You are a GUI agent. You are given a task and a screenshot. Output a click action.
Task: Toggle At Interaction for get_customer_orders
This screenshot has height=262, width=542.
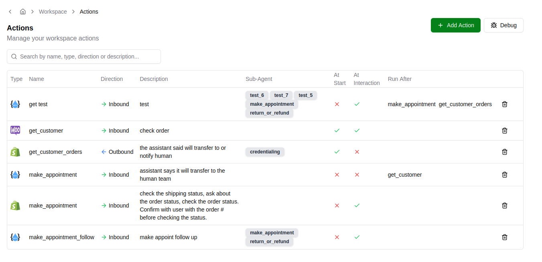click(357, 152)
